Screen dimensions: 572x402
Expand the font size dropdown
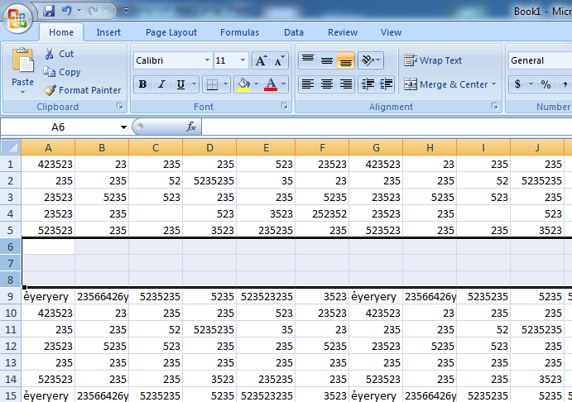243,60
